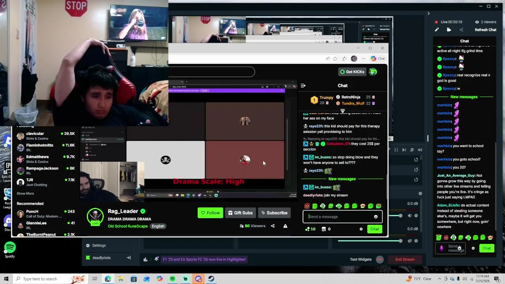This screenshot has height=284, width=505.
Task: Toggle the pause bars icon in Streamlabs controls
Action: coord(396,150)
